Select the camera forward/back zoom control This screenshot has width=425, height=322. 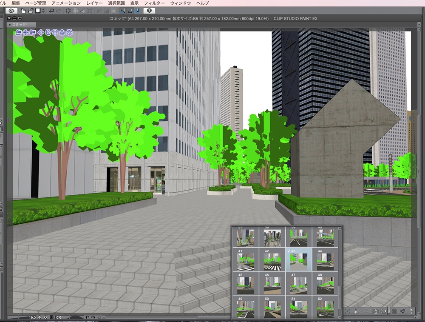pos(32,33)
